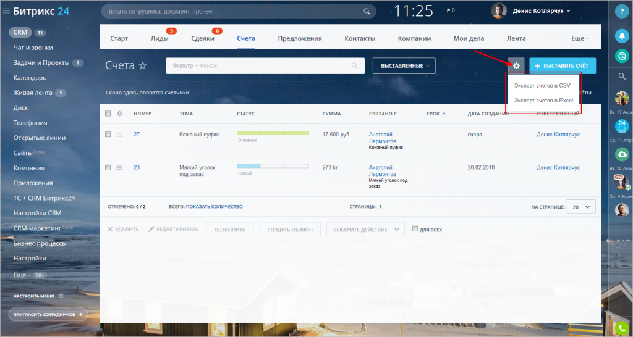Sort by Срок column header
Screen dimensions: 633x337
click(x=436, y=114)
